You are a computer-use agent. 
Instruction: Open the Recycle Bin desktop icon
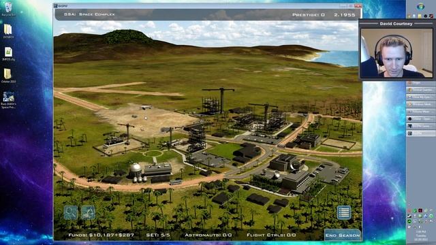coord(8,10)
